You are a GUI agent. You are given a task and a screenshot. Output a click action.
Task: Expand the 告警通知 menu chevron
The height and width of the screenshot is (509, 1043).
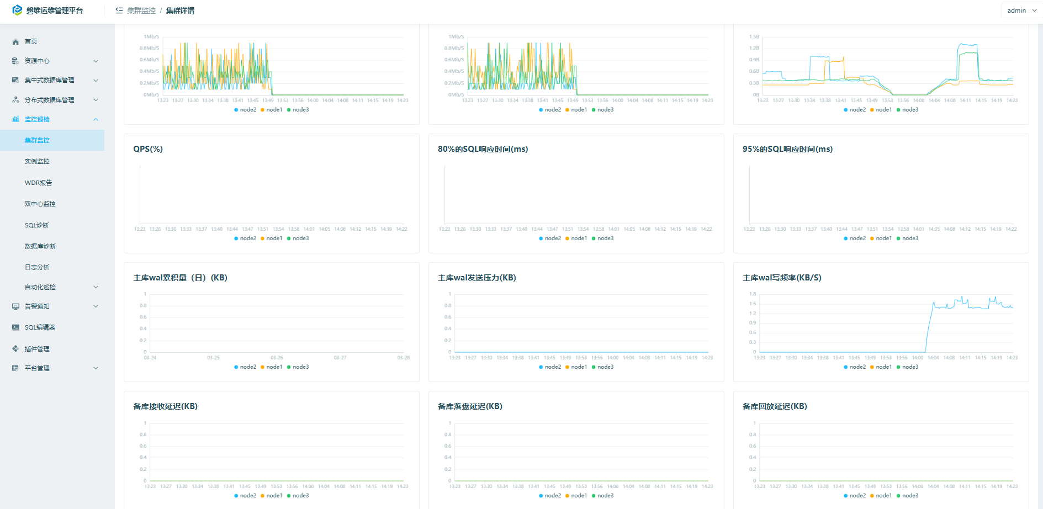[96, 306]
